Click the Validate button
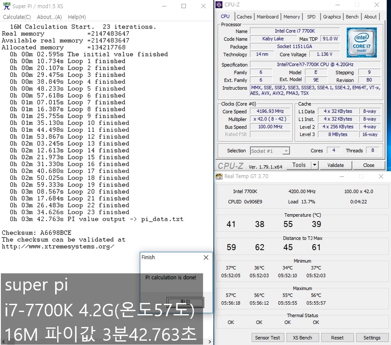Screen dimensions: 391x345 pos(335,165)
